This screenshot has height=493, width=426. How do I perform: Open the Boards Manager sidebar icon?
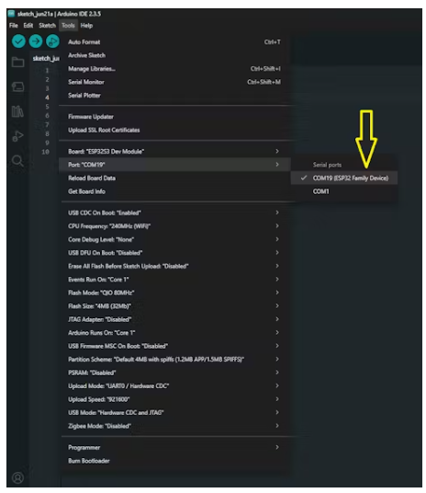tap(17, 86)
